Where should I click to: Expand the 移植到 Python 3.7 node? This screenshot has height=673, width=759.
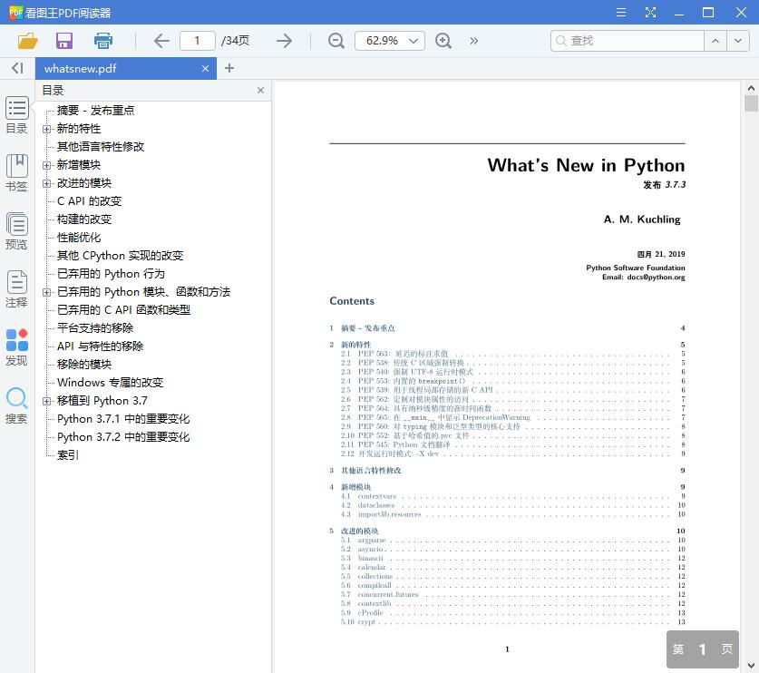pyautogui.click(x=46, y=402)
